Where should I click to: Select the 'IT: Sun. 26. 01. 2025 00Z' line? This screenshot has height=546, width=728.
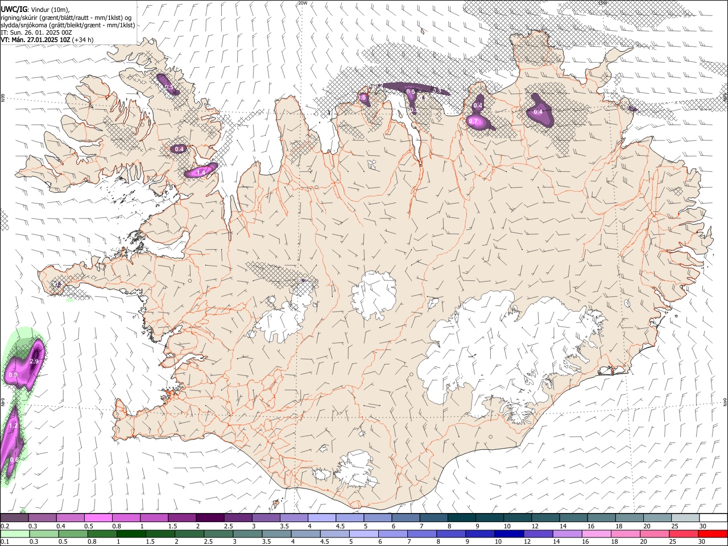point(36,32)
